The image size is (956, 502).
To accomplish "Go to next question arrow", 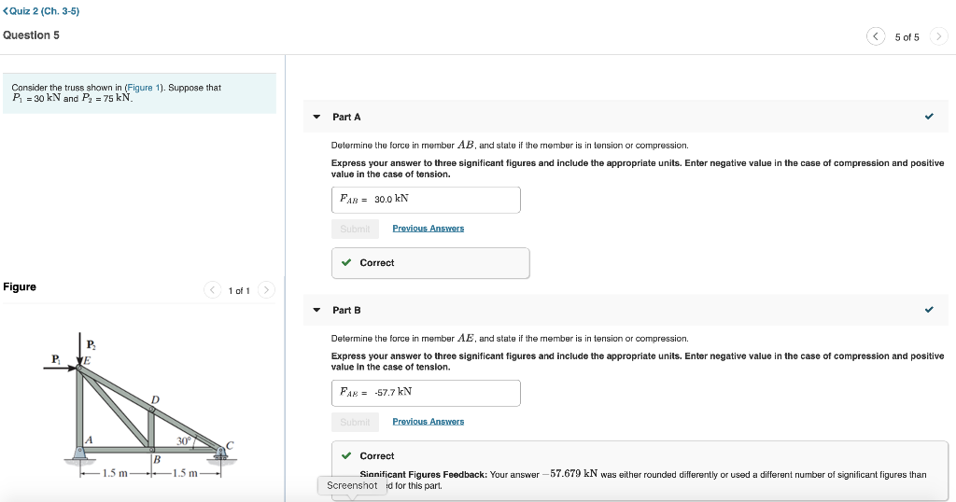I will click(x=938, y=36).
